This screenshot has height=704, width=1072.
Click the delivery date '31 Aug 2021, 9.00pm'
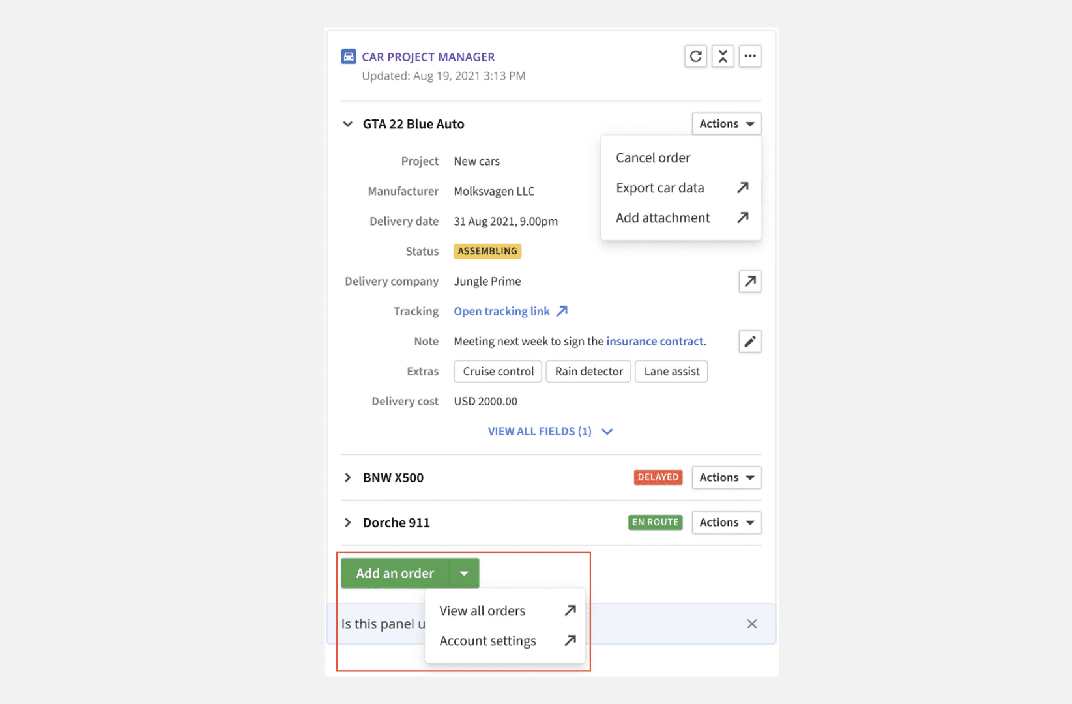pyautogui.click(x=506, y=222)
